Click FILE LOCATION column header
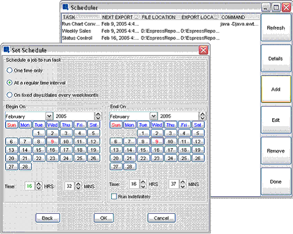 tap(160, 17)
